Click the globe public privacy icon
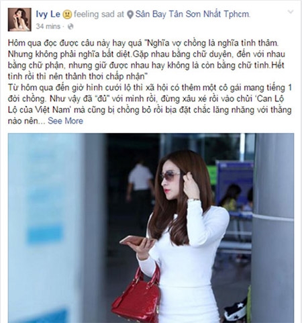This screenshot has height=323, width=302. 70,27
